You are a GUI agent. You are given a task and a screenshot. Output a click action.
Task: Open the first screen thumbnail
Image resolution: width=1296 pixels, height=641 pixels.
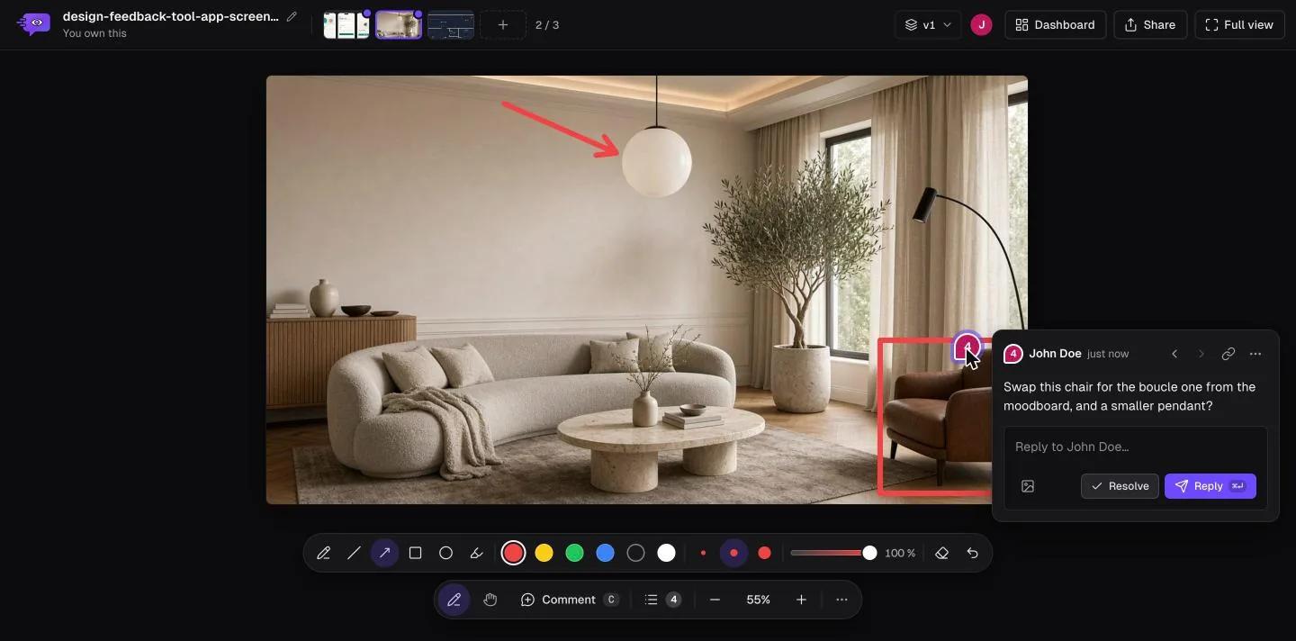pyautogui.click(x=346, y=25)
